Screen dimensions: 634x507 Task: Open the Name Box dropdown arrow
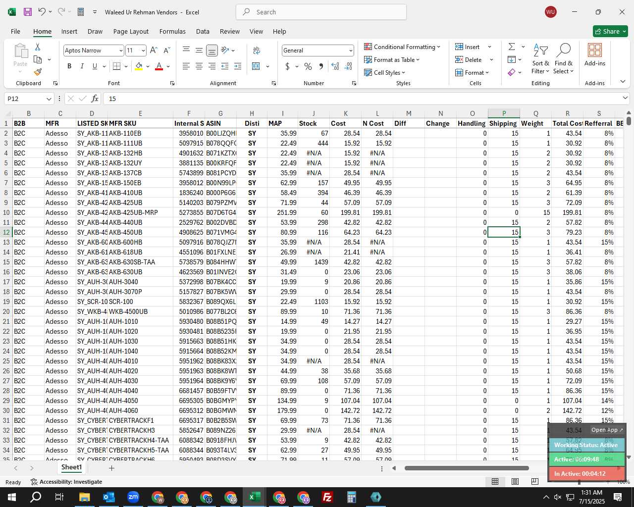(x=49, y=99)
